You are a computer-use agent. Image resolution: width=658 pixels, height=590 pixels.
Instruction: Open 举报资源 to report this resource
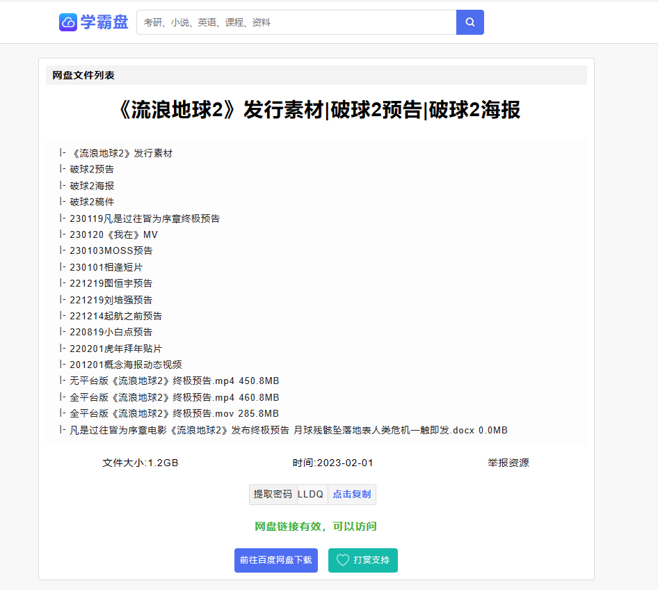tap(508, 462)
